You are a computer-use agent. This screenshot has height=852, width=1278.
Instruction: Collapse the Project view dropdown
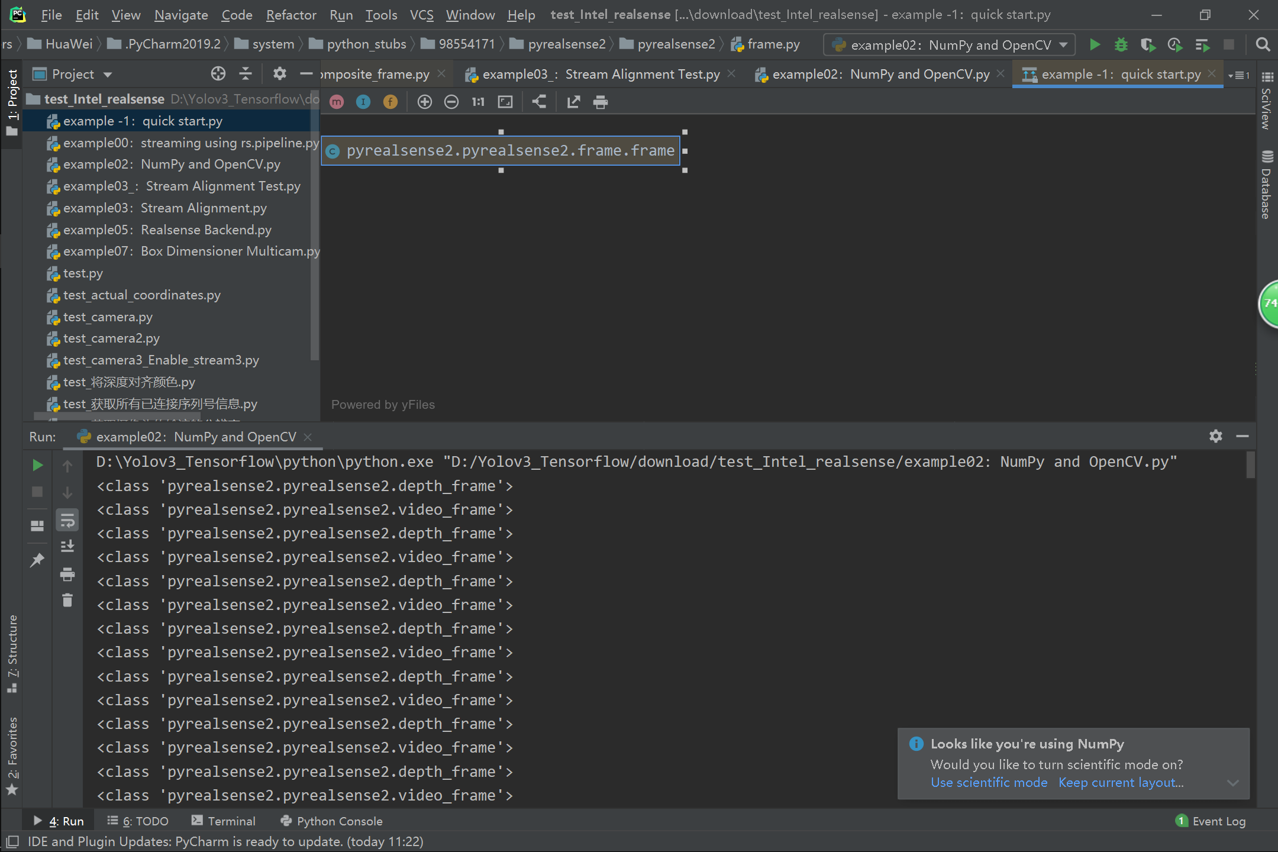point(108,73)
